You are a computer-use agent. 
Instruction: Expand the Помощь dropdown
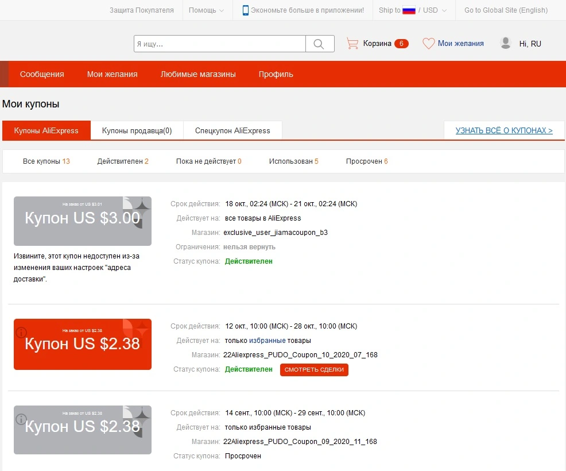click(206, 10)
